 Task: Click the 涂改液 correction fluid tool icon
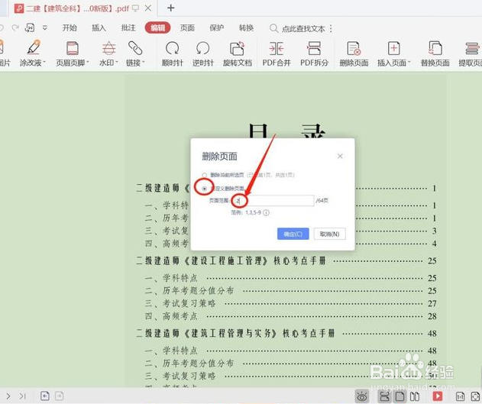(33, 47)
